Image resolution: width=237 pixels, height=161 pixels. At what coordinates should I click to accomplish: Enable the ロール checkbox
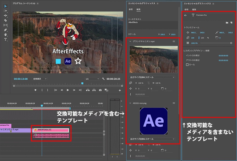pyautogui.click(x=187, y=65)
